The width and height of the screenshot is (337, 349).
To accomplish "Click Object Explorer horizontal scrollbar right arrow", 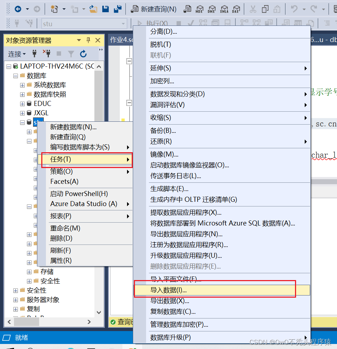I will pos(89,322).
